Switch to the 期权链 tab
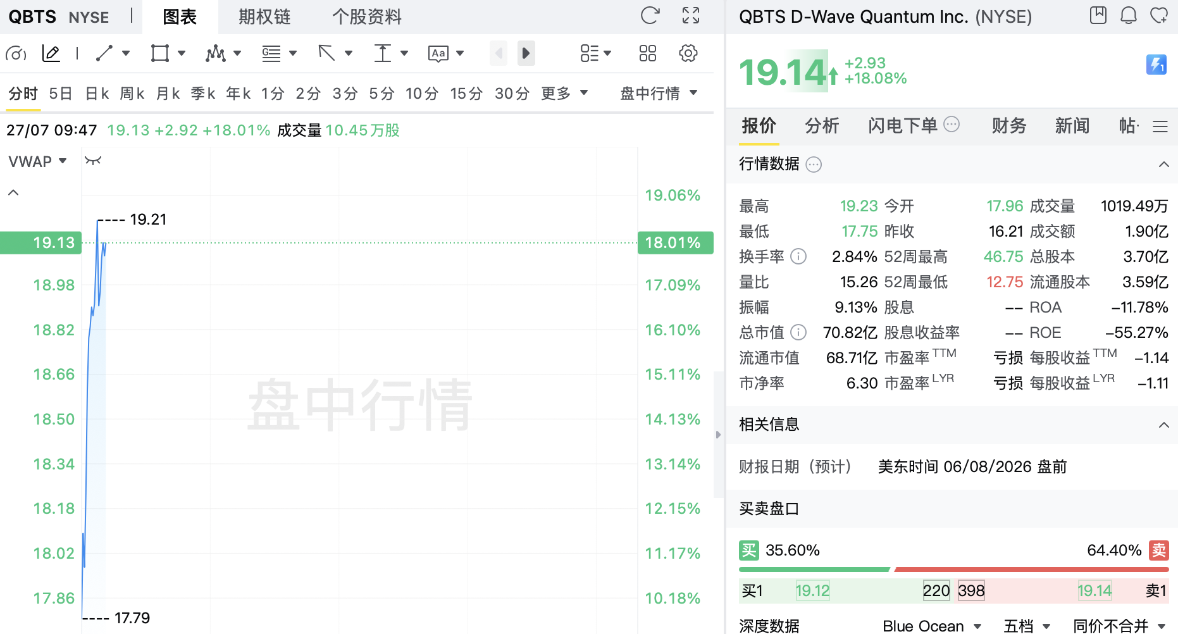1178x634 pixels. 264,17
